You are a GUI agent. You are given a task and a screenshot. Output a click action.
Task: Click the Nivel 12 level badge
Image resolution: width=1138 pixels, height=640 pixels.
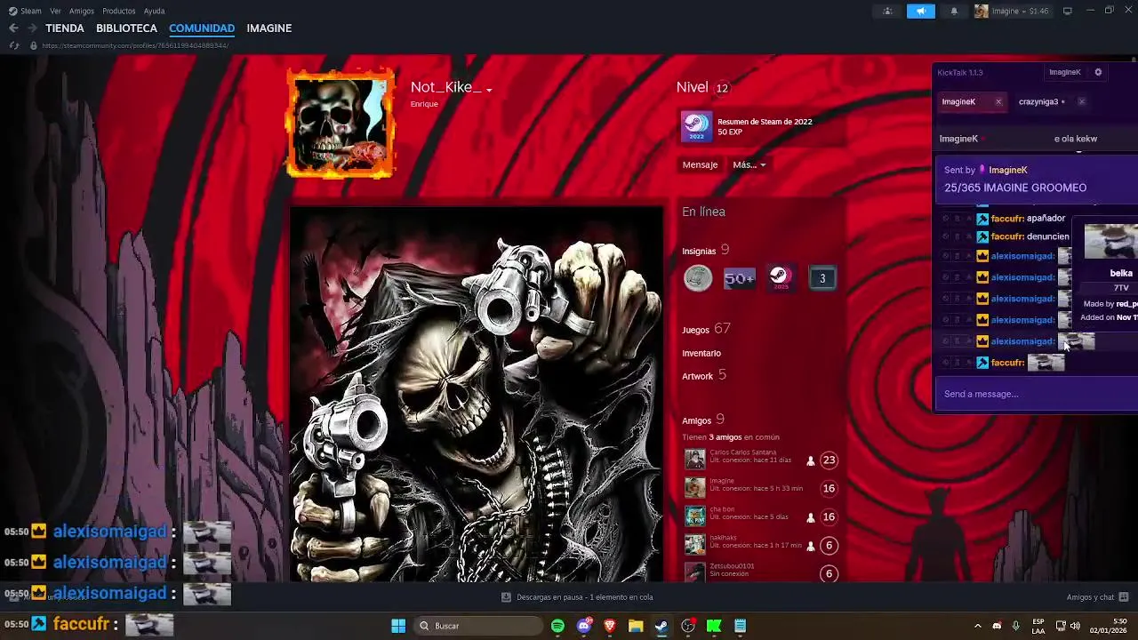pos(722,88)
